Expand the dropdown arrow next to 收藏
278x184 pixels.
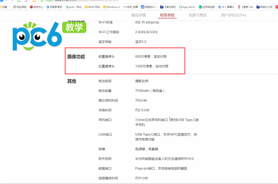coord(9,7)
